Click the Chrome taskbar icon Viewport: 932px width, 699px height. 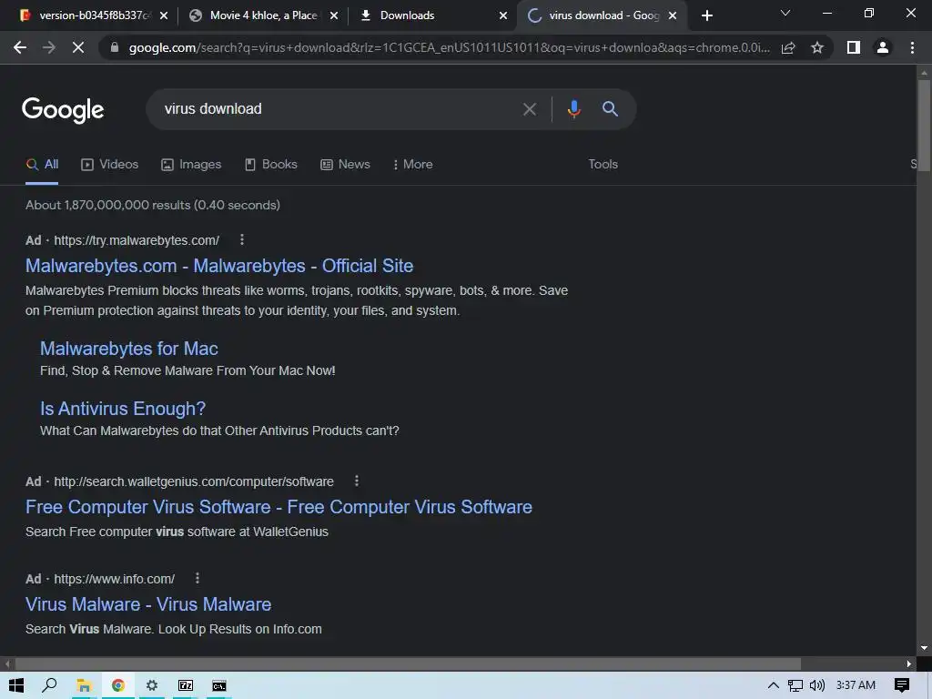pyautogui.click(x=118, y=685)
